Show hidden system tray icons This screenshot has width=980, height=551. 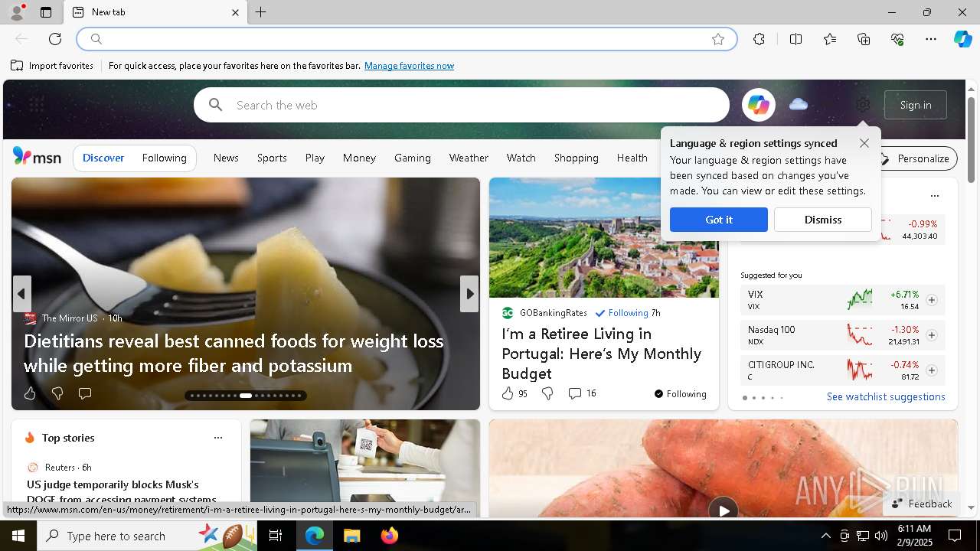coord(825,536)
